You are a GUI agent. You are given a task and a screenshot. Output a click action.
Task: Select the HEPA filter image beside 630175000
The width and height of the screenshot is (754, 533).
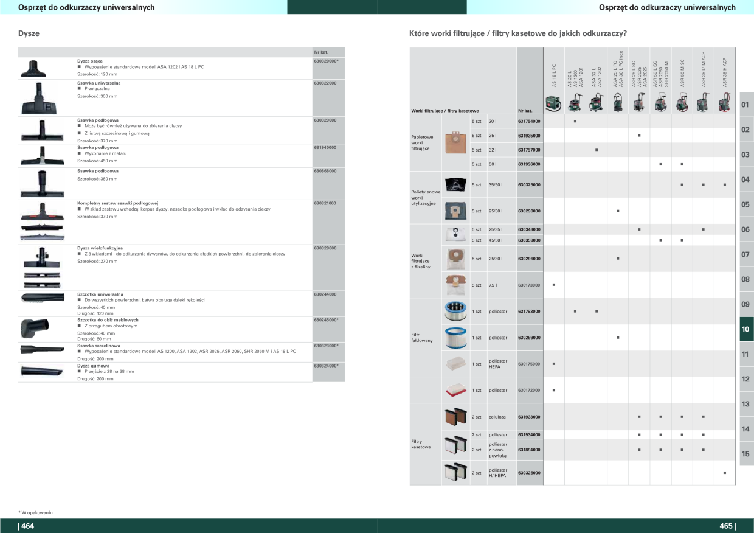455,363
